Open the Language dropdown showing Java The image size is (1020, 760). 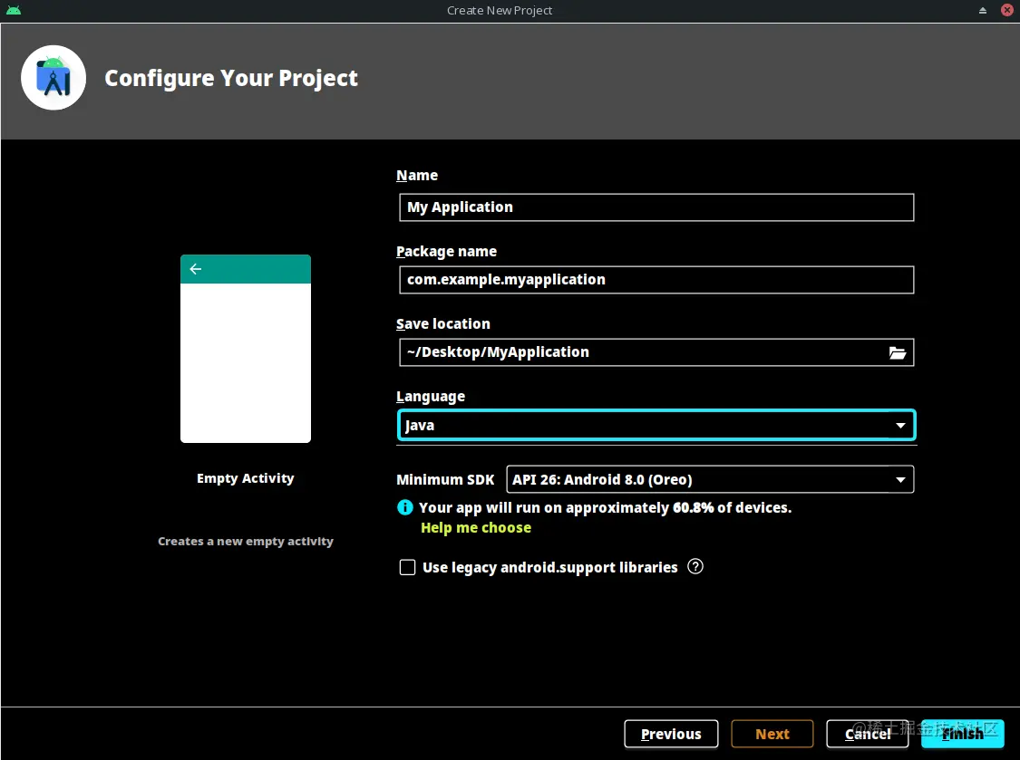[x=656, y=425]
